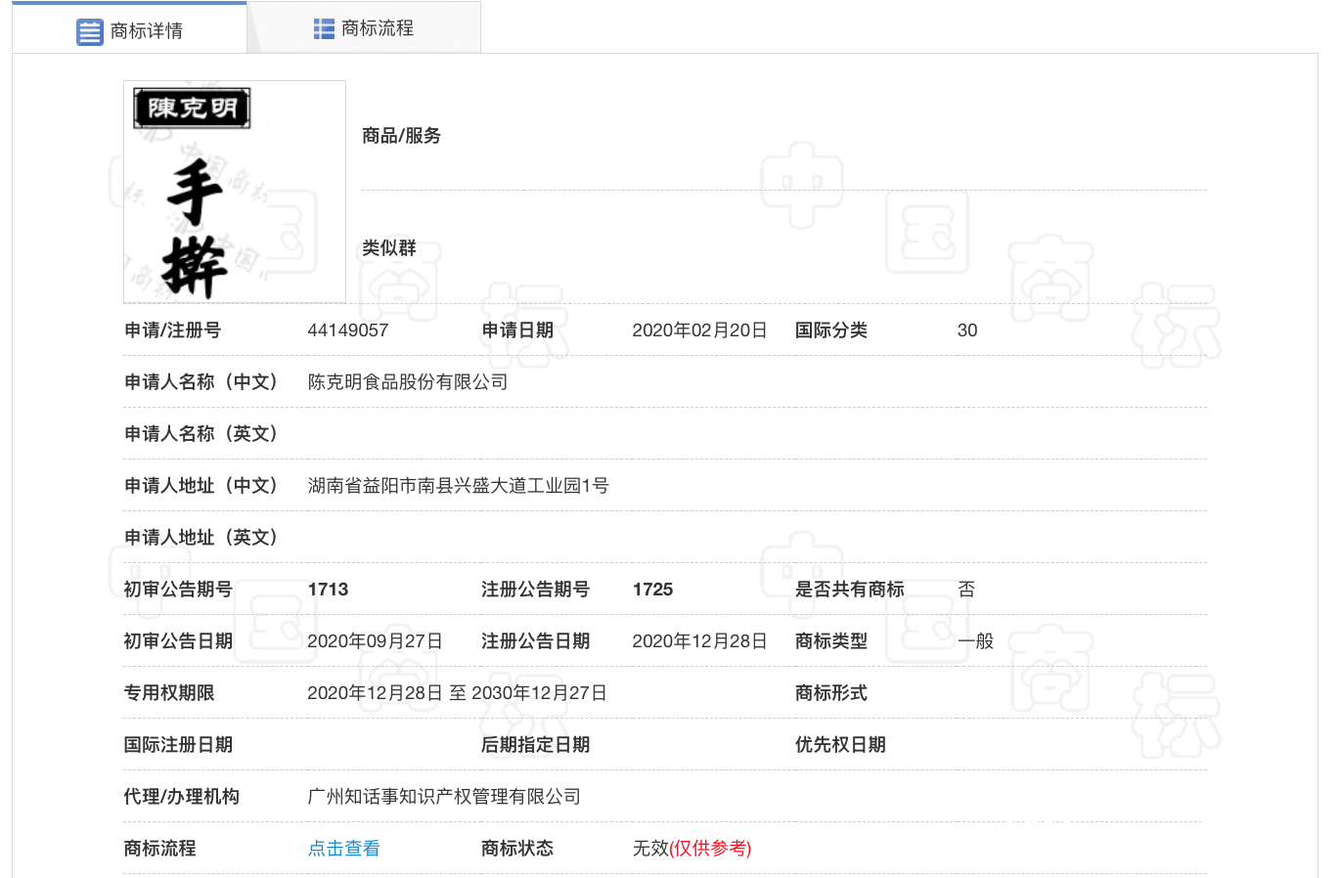Select application number 44149057
The width and height of the screenshot is (1338, 878).
pos(348,330)
